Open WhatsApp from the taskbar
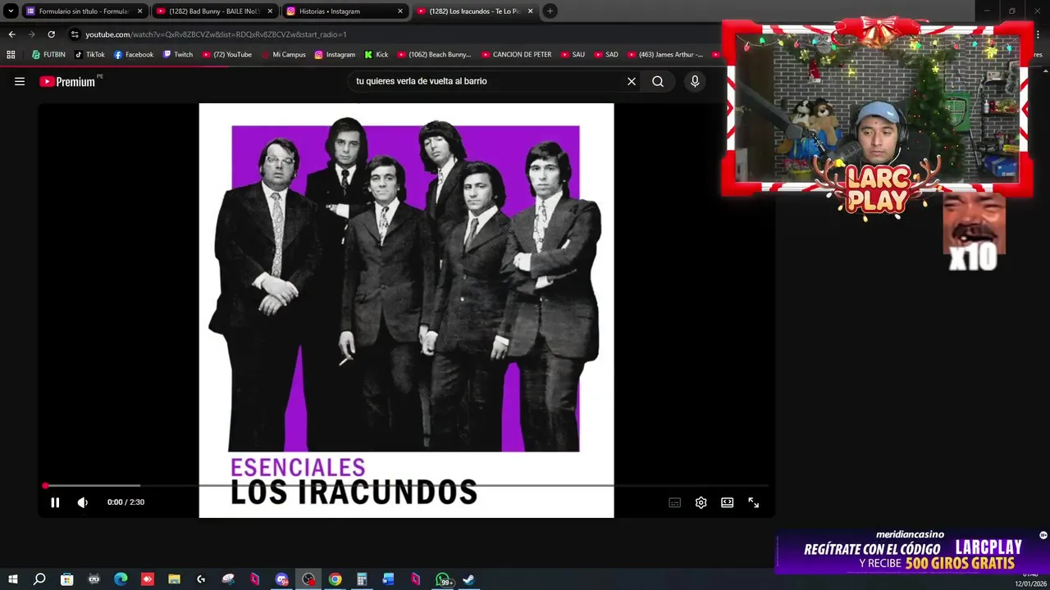1050x590 pixels. coord(443,579)
